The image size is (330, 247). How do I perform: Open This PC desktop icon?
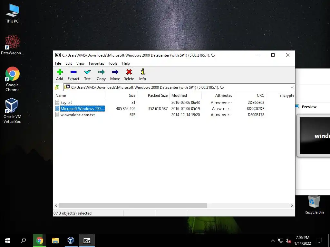coord(13,13)
